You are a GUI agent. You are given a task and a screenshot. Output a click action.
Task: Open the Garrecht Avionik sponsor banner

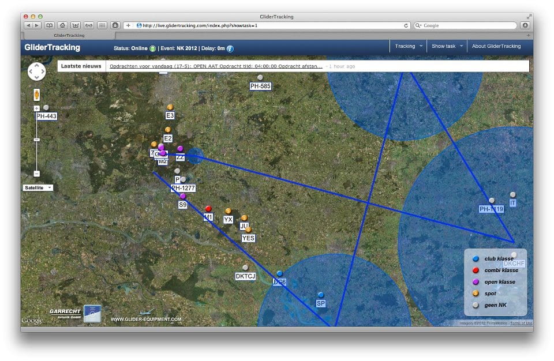75,313
